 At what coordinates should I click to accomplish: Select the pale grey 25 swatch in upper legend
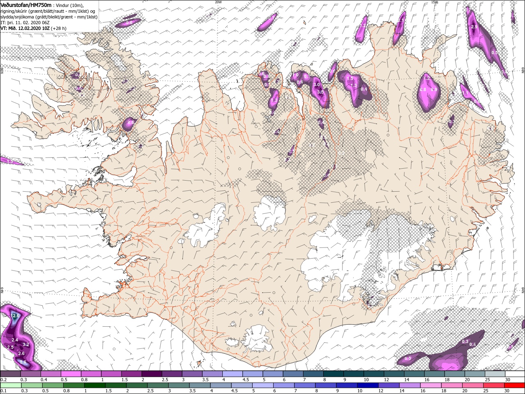pyautogui.click(x=494, y=374)
